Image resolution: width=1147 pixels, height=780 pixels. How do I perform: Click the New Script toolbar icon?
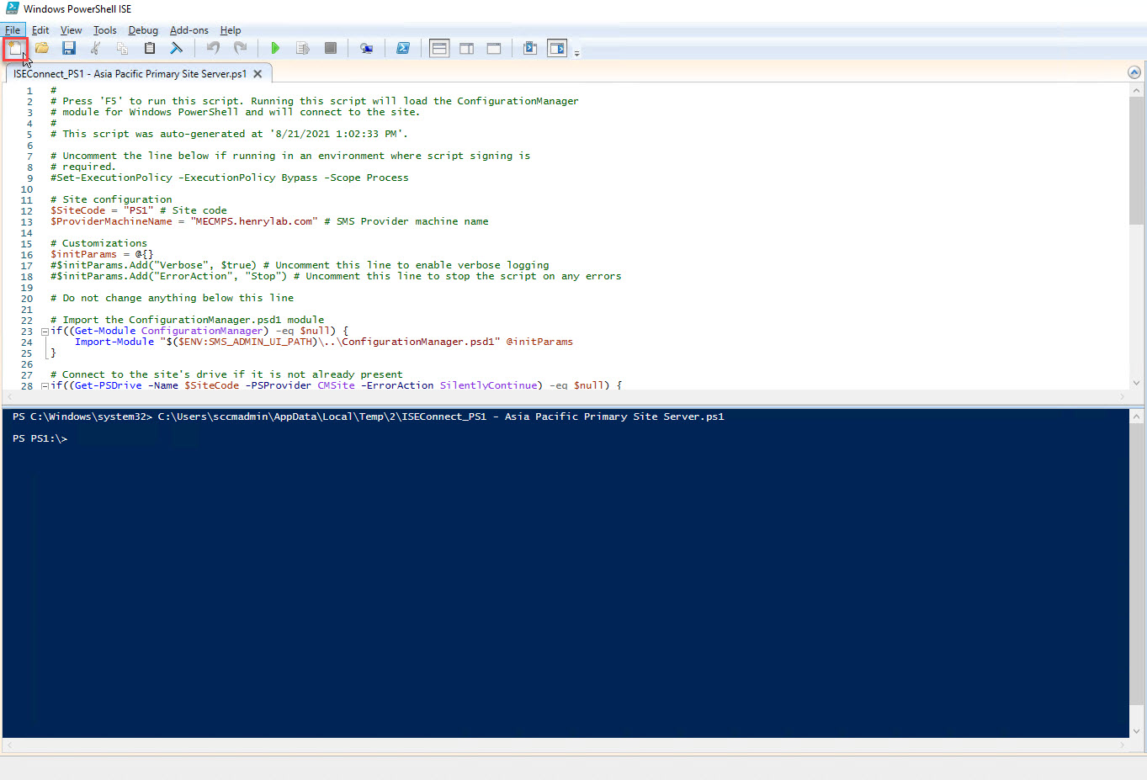(15, 49)
